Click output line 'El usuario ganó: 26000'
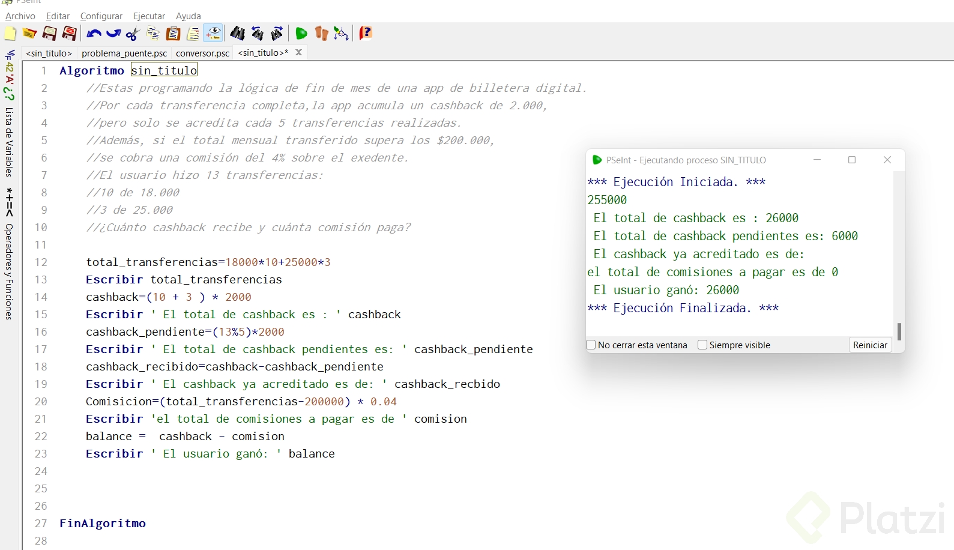Viewport: 954px width, 550px height. (x=666, y=290)
